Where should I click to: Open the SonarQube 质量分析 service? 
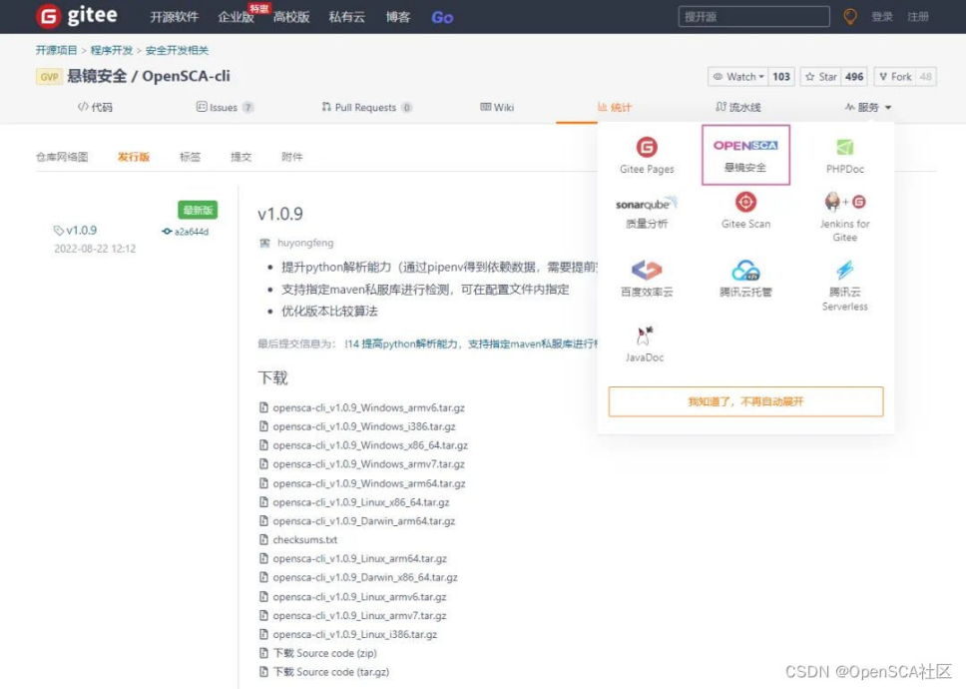[647, 213]
